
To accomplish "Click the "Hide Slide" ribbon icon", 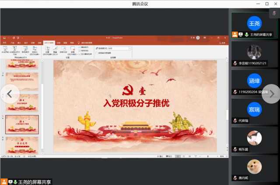I will (x=55, y=49).
